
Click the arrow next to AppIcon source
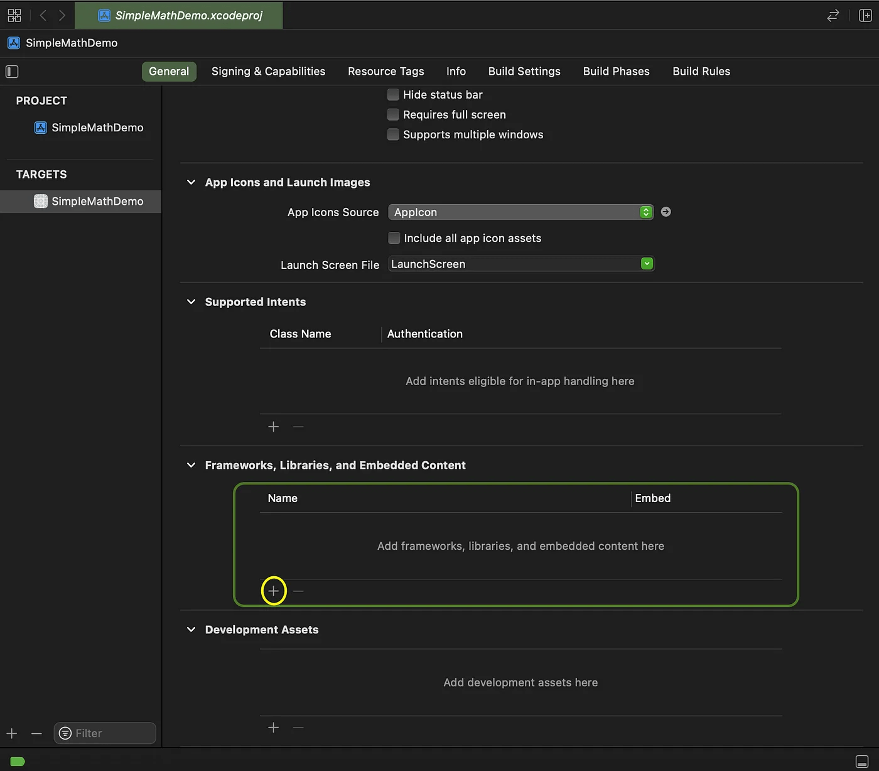[x=666, y=212]
